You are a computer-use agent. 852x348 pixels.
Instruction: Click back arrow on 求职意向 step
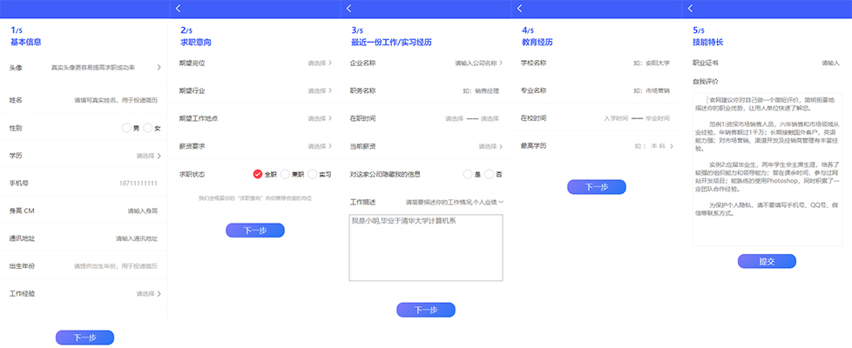pyautogui.click(x=178, y=8)
